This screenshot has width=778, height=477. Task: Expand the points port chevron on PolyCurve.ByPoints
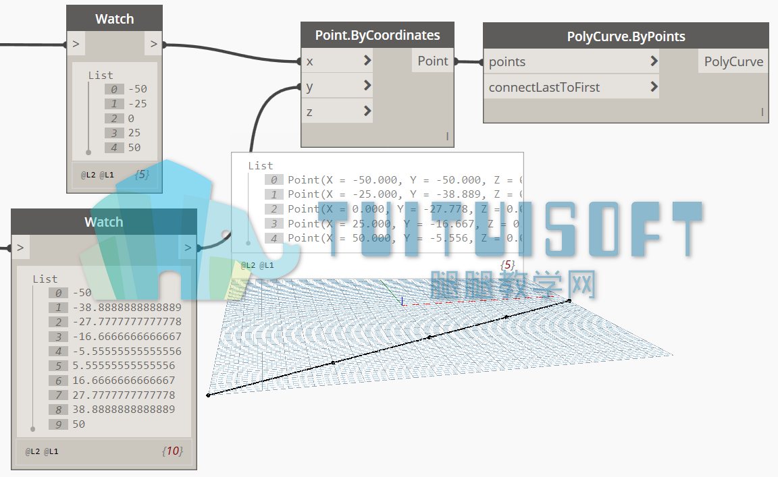click(654, 61)
